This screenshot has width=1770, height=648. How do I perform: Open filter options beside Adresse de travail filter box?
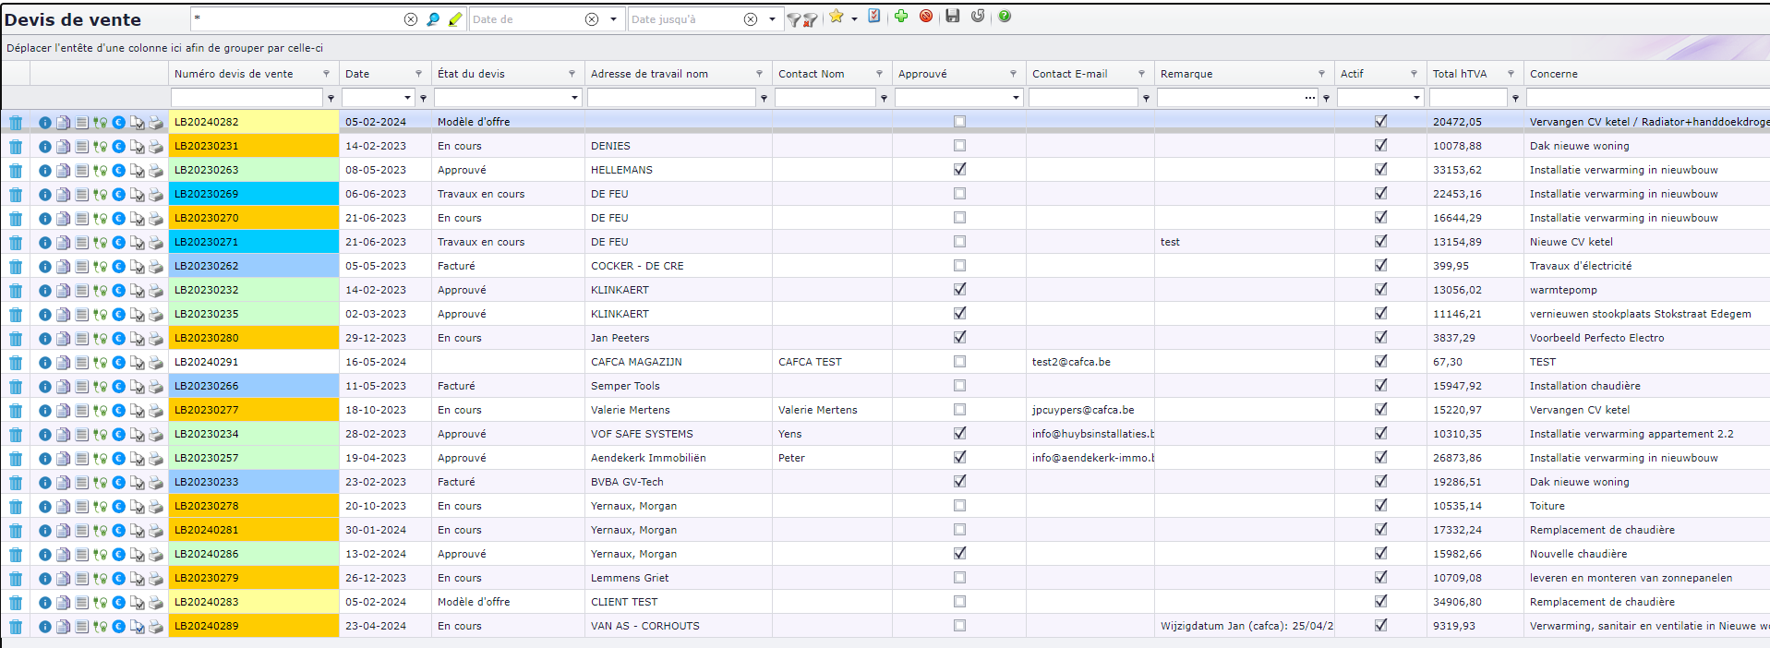[x=764, y=98]
